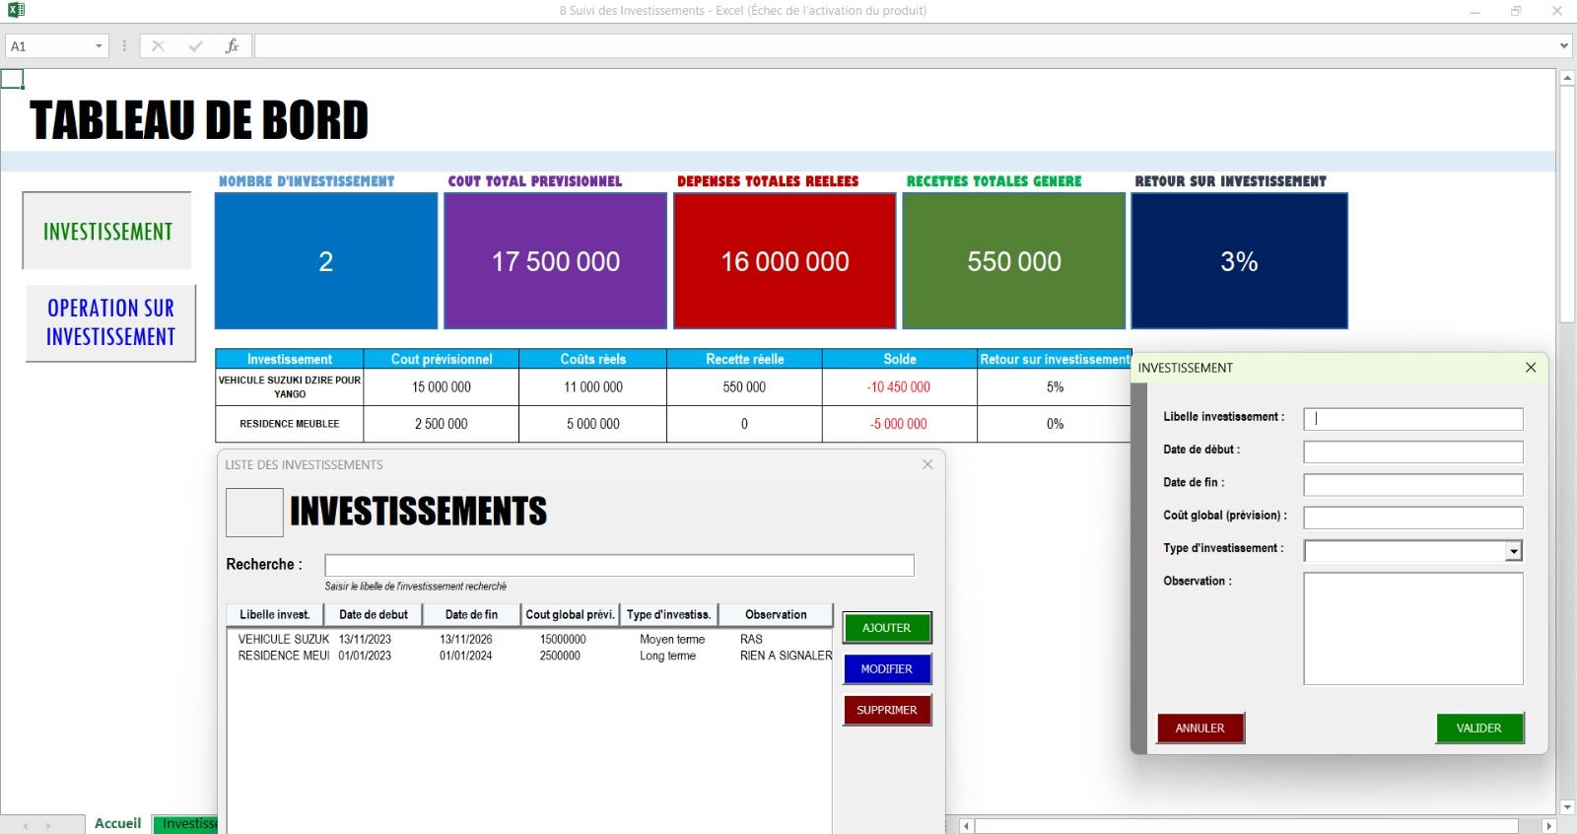This screenshot has width=1577, height=834.
Task: Open the Type d'investissement combo box
Action: coord(1513,551)
